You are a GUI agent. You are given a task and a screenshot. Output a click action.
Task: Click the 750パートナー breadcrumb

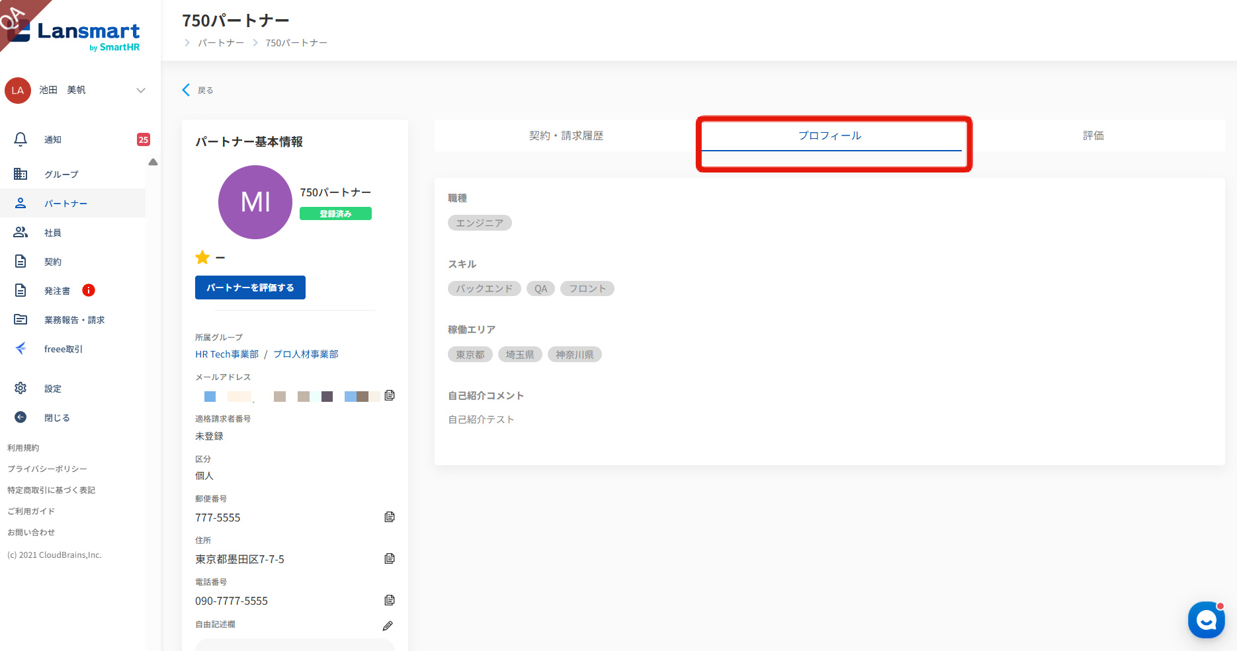click(296, 43)
